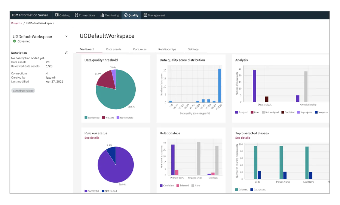This screenshot has width=340, height=205.
Task: Click the Connections icon in navbar
Action: tap(76, 15)
